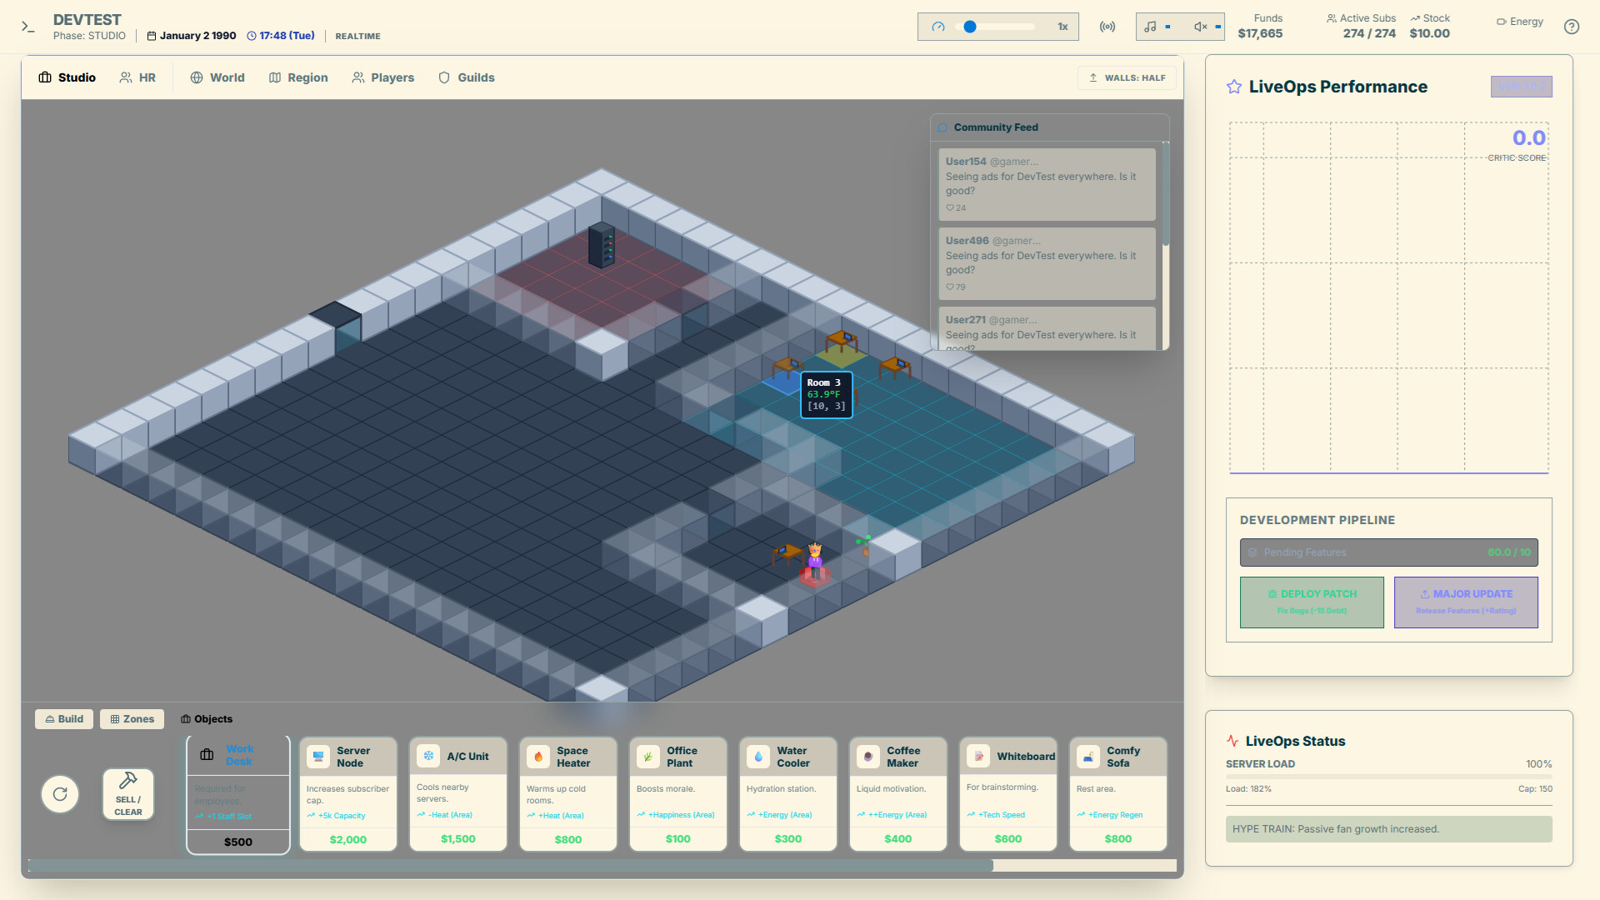1600x900 pixels.
Task: Adjust the game speed slider
Action: [969, 26]
